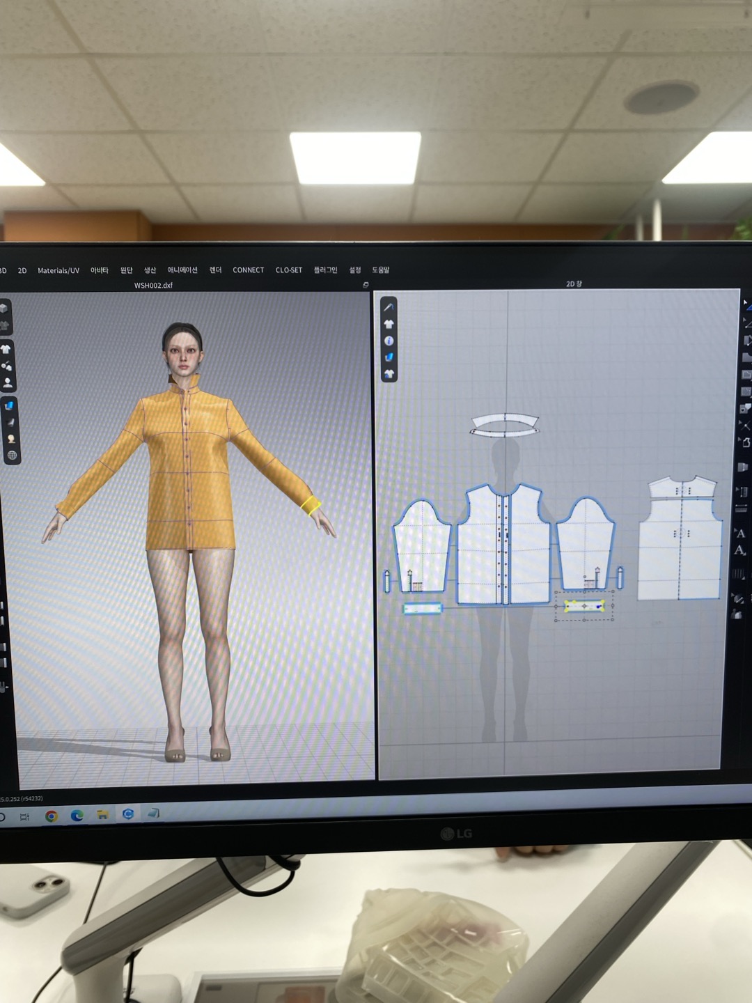752x1003 pixels.
Task: Click the avatar head icon in 3D toolbar
Action: (11, 439)
